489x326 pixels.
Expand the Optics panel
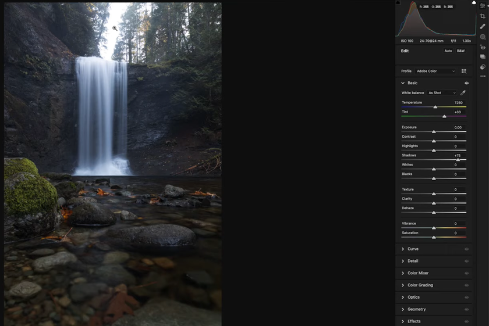[403, 298]
